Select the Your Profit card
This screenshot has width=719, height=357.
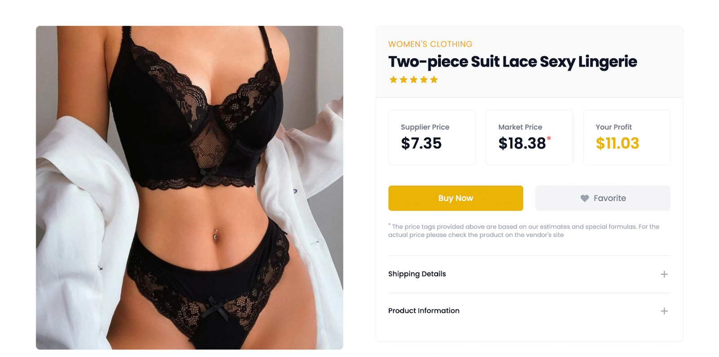626,138
